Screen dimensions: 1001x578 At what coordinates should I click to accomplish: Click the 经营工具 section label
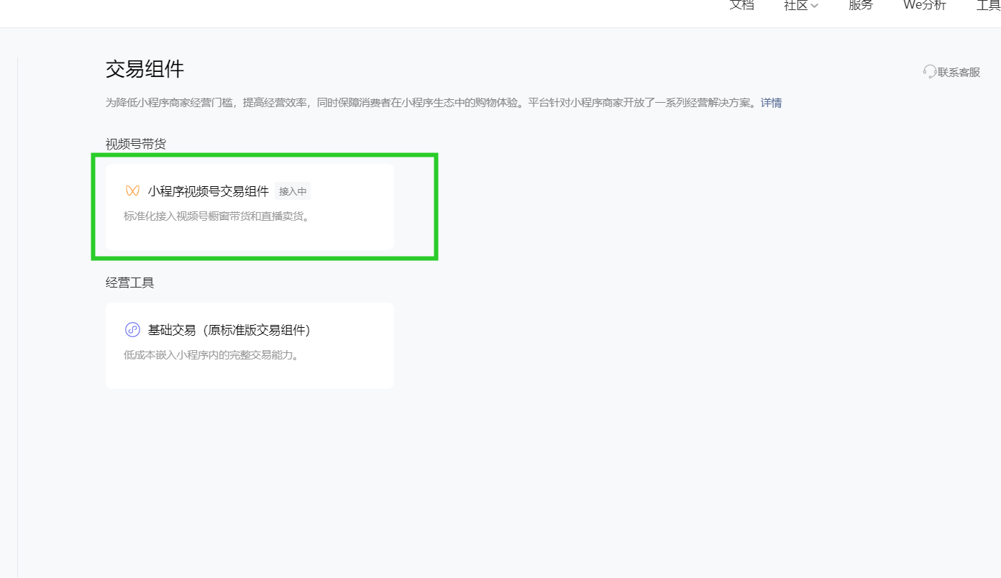(130, 283)
